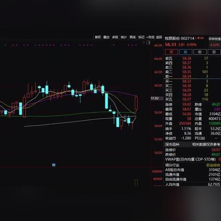221x221 pixels.
Task: Click the 返回 back button
Action: (159, 37)
